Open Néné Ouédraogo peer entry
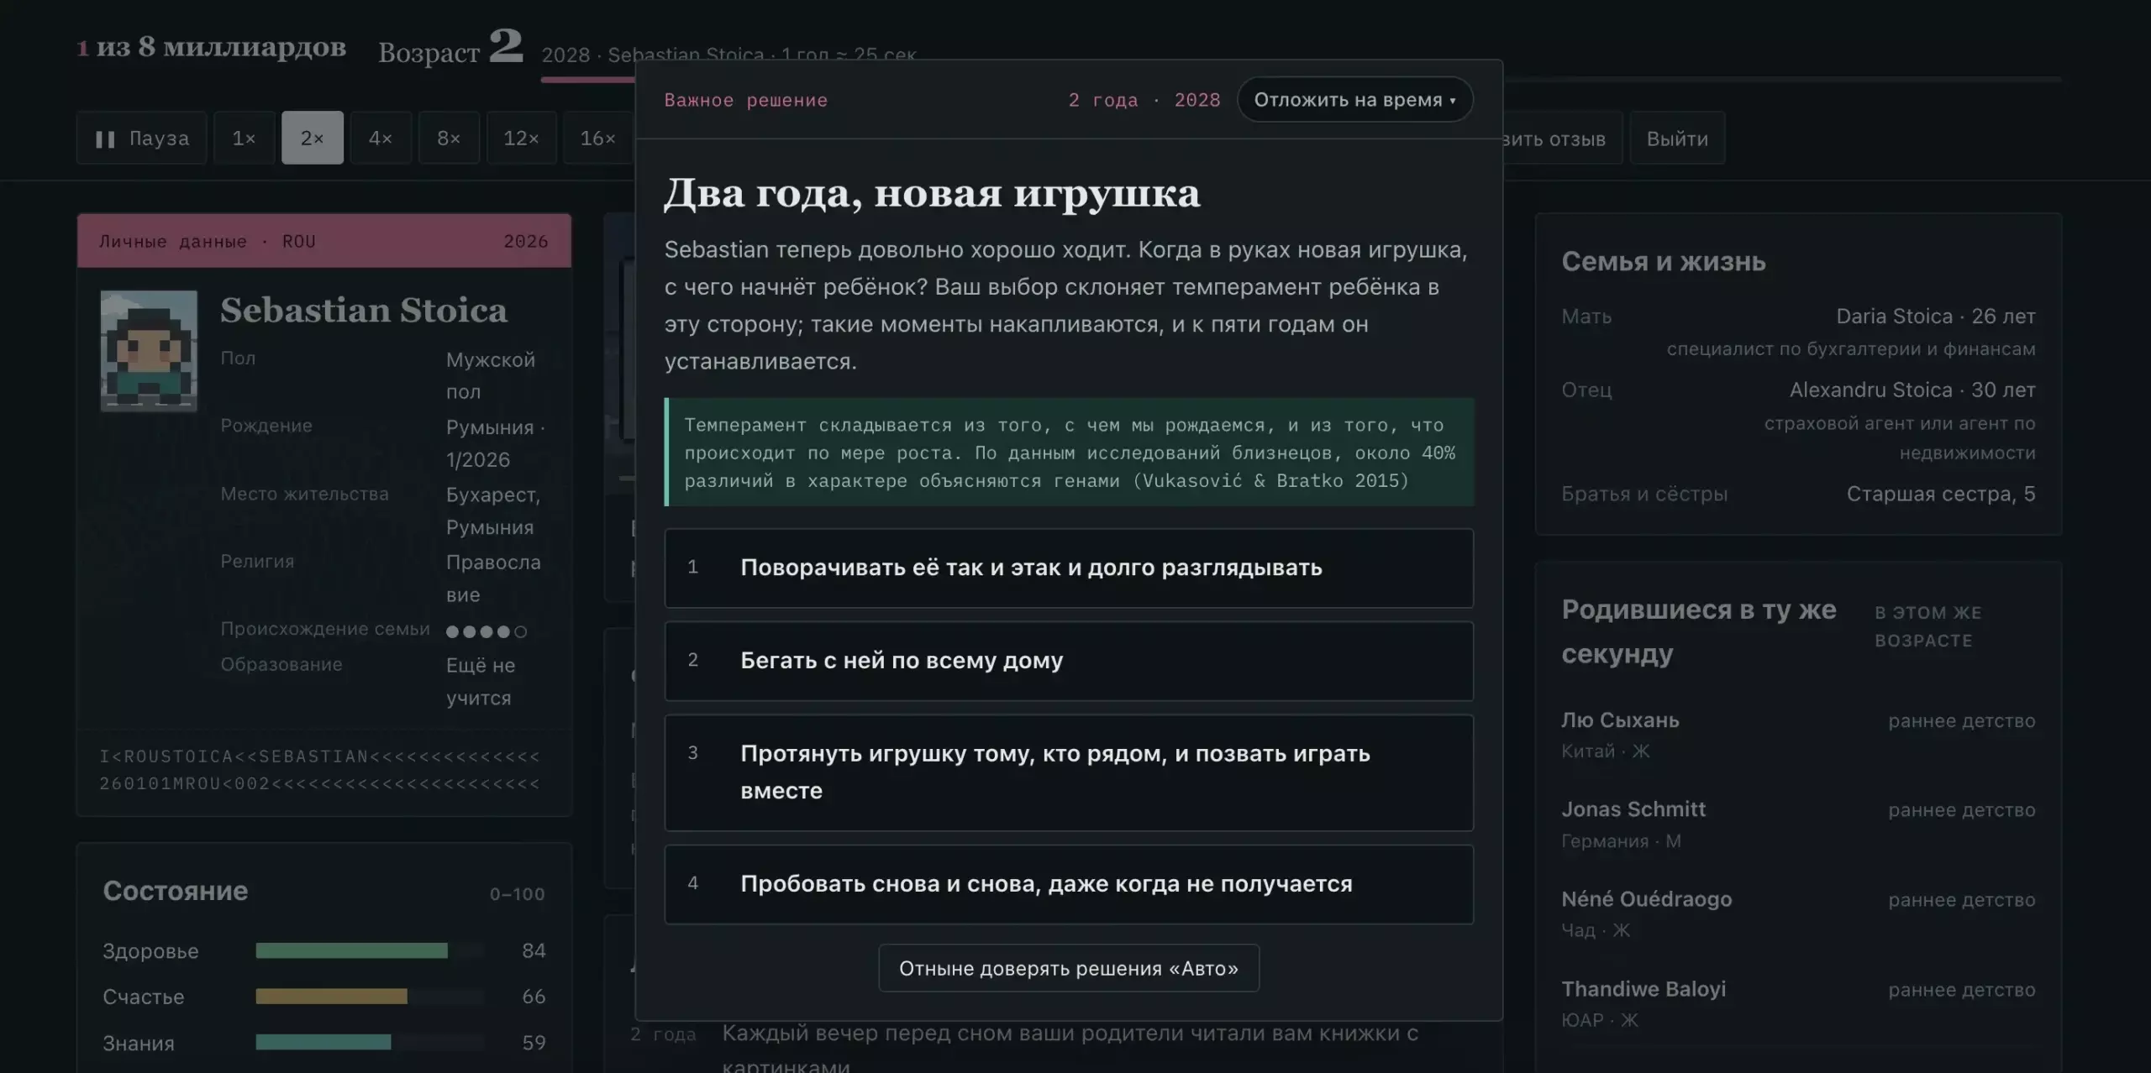Screen dimensions: 2151x1073 [x=1798, y=914]
